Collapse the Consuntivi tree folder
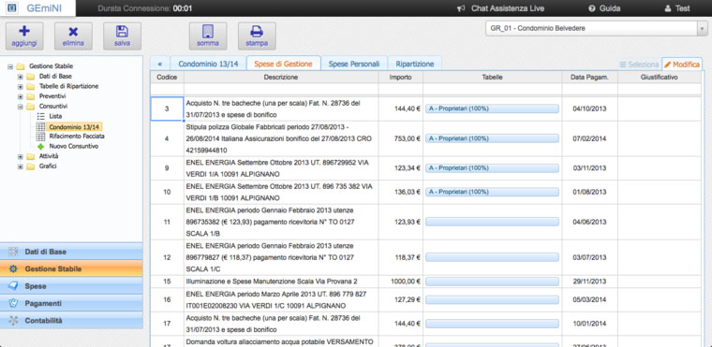Screen dimensions: 712x347 [20, 106]
